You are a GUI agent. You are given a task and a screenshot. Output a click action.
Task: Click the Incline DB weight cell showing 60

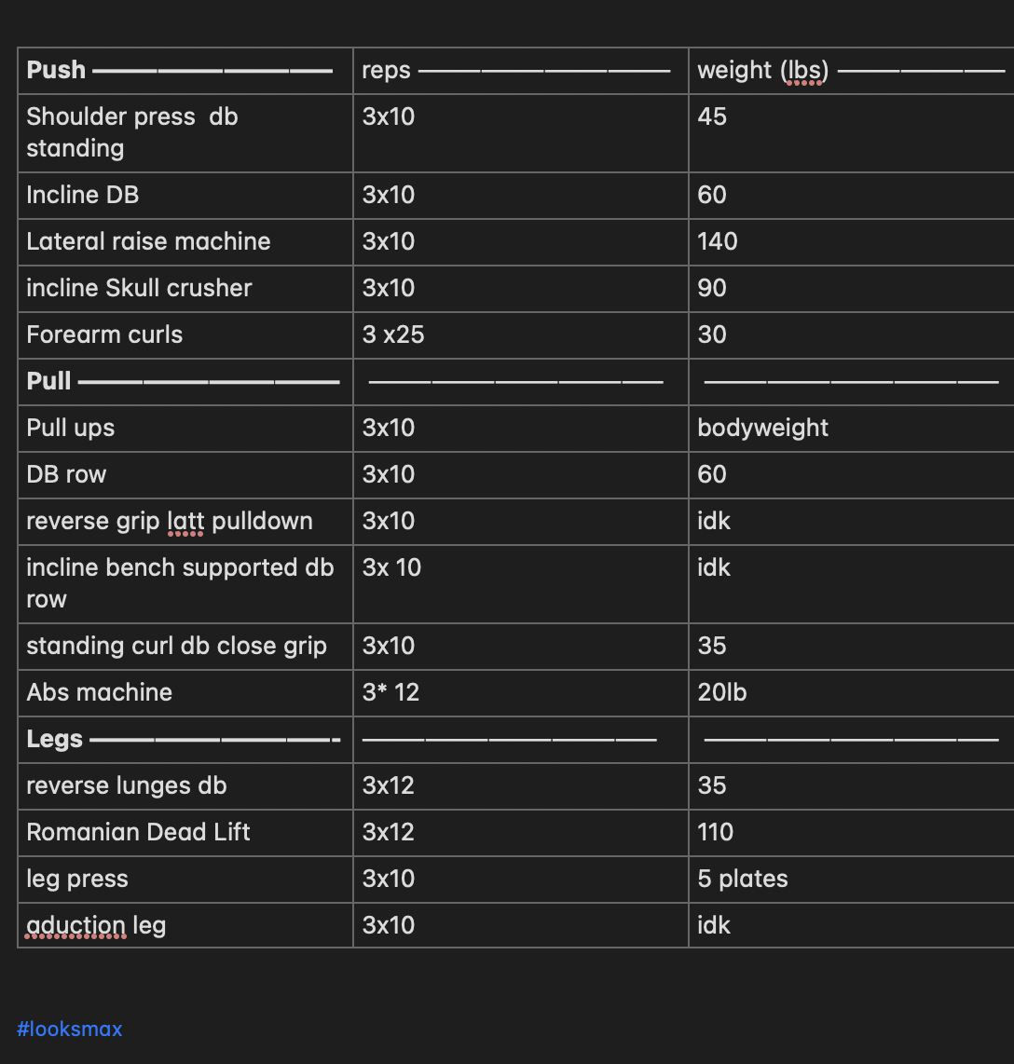pos(853,196)
